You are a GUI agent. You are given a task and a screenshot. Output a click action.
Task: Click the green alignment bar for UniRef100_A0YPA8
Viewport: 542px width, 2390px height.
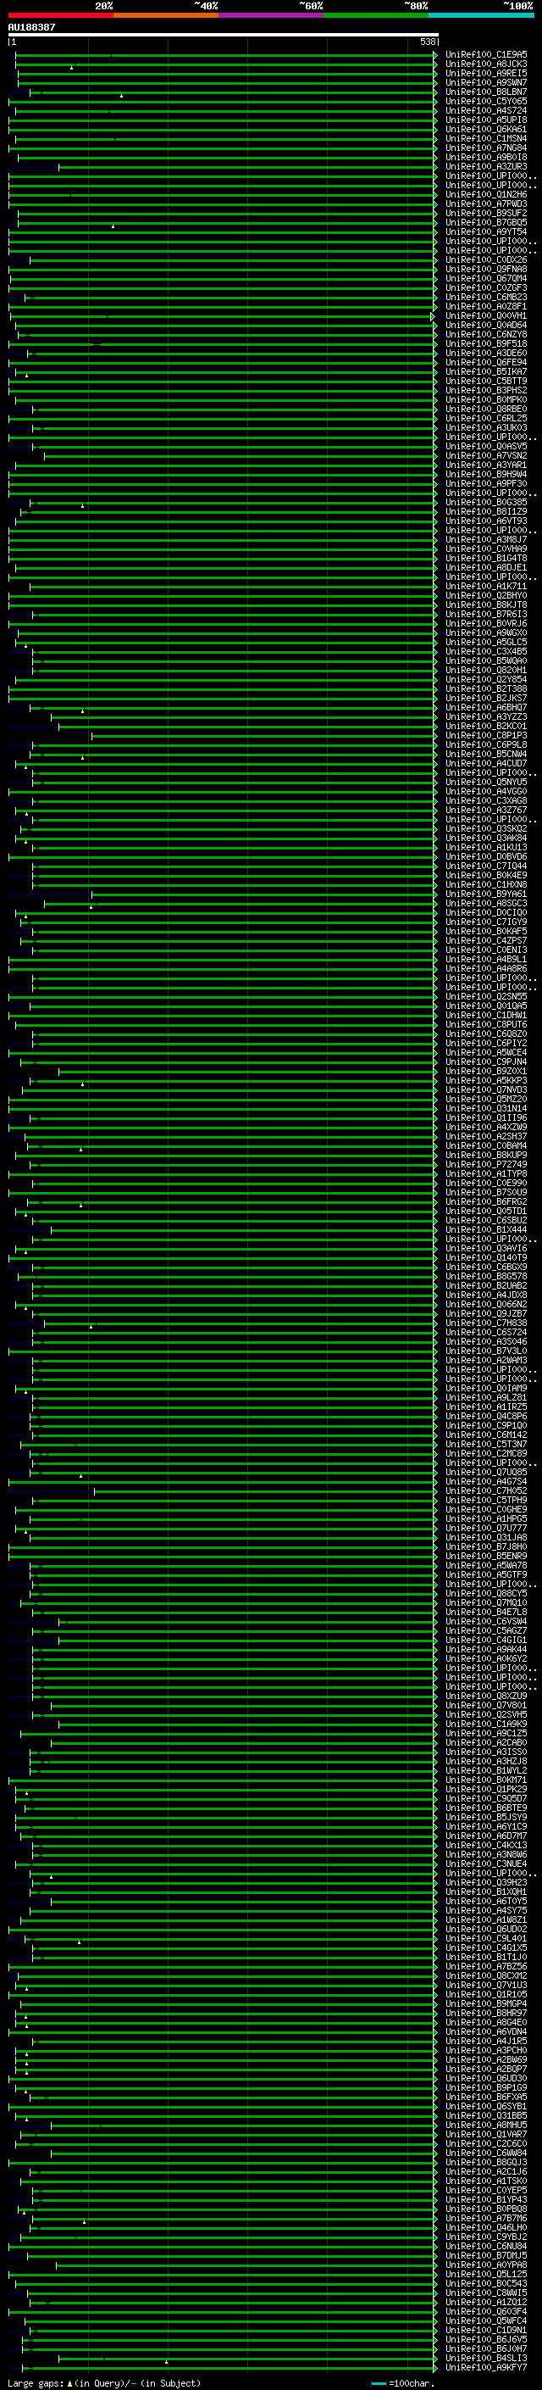[246, 2265]
